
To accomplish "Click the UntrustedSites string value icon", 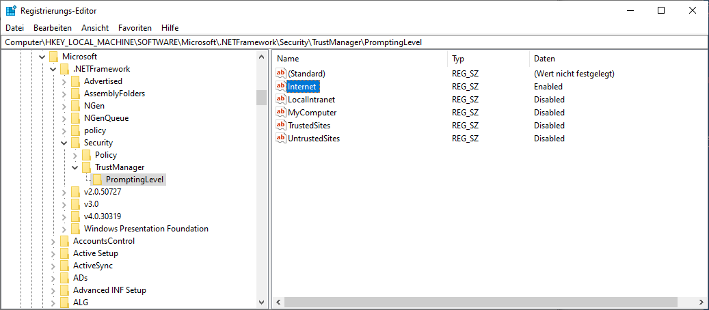I will pyautogui.click(x=280, y=139).
